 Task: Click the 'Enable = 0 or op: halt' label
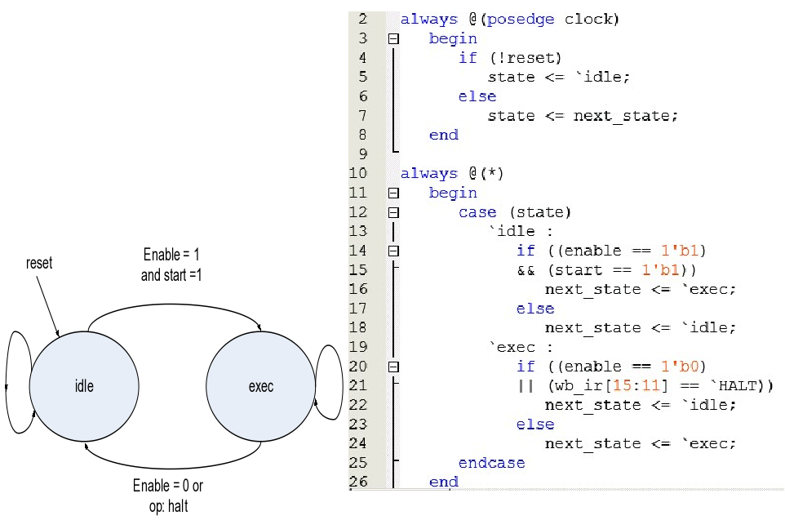pos(168,496)
